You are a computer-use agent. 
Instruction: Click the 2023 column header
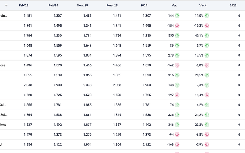coord(232,6)
